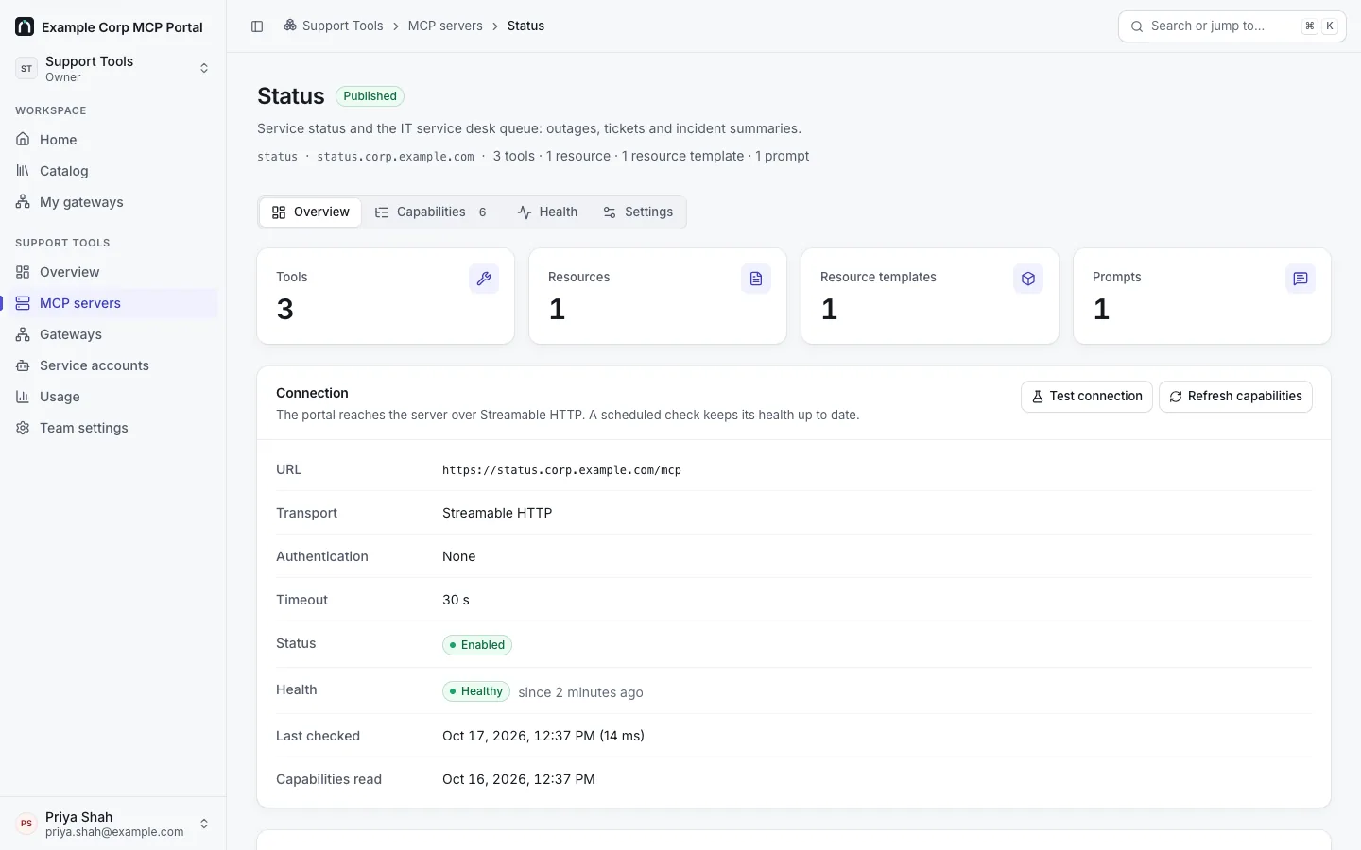Click the 30 s timeout value
The width and height of the screenshot is (1361, 850).
(x=456, y=600)
